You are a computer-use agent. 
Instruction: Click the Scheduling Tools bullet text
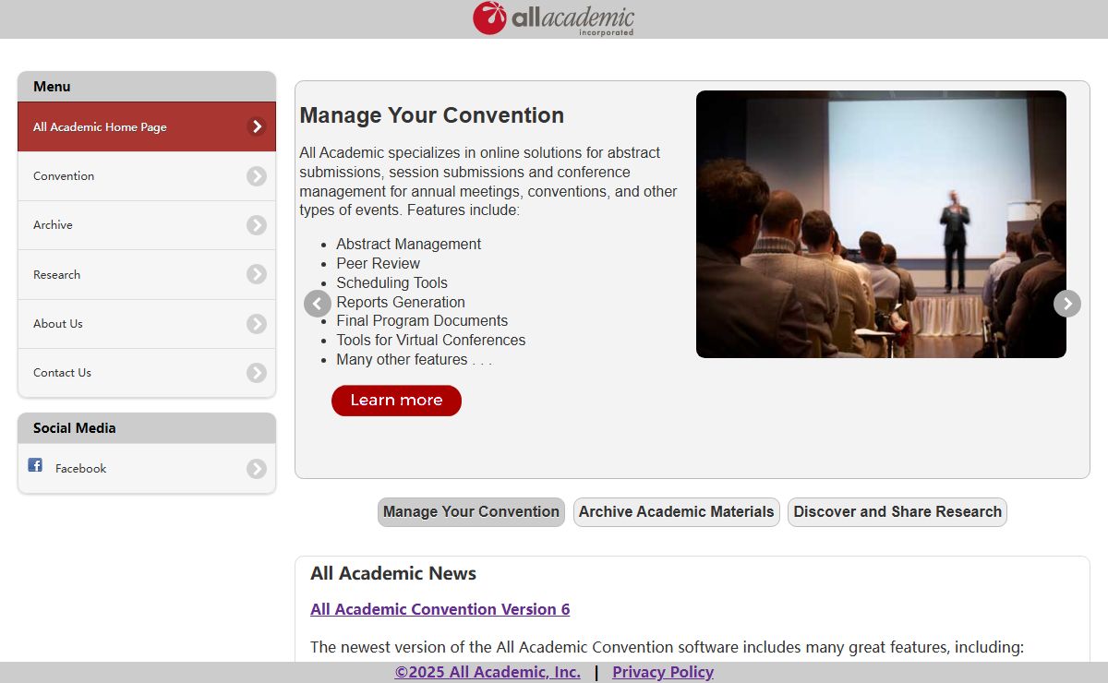391,283
